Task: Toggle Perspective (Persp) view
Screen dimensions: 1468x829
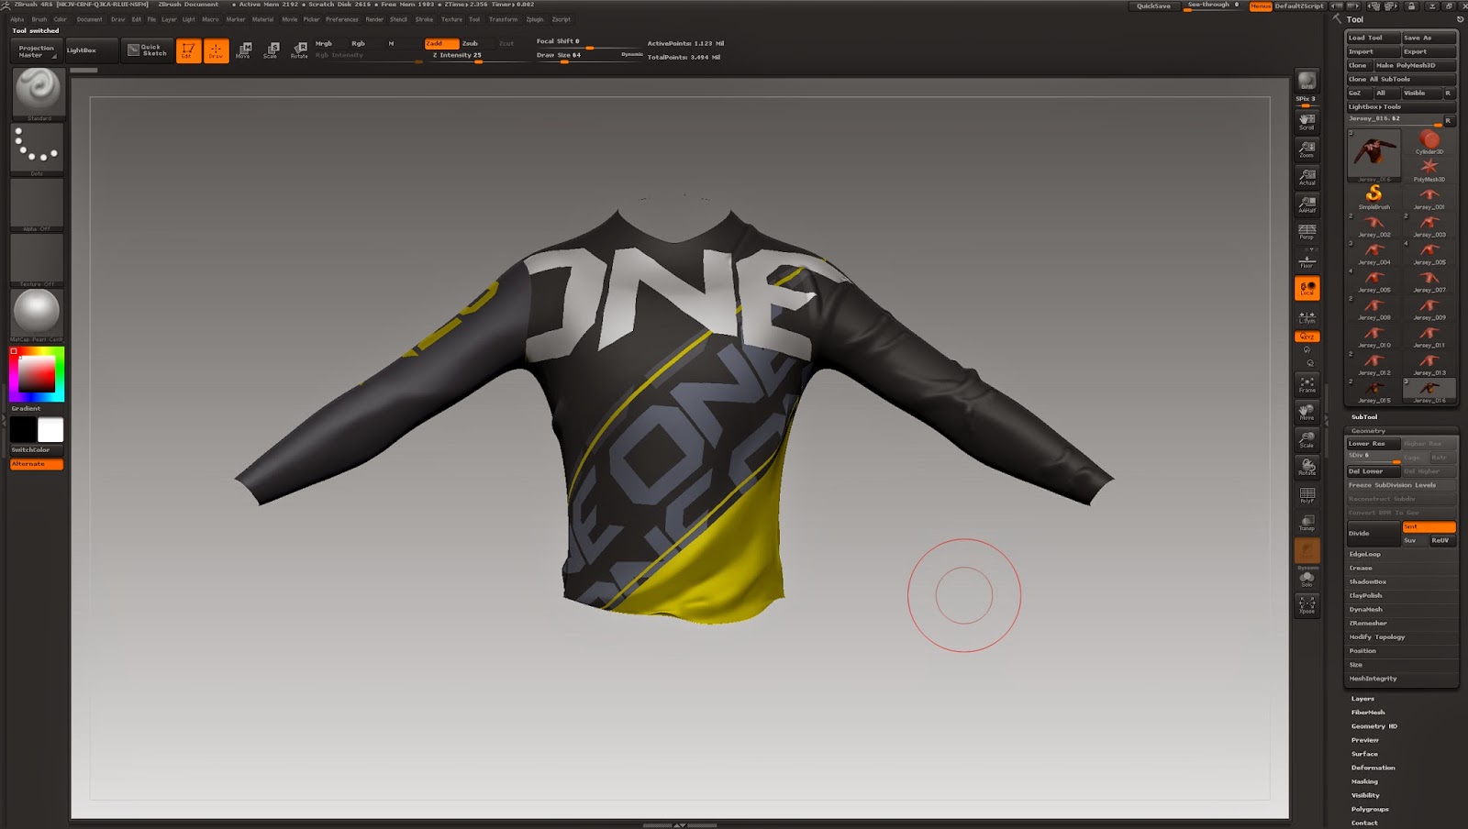Action: 1307,231
